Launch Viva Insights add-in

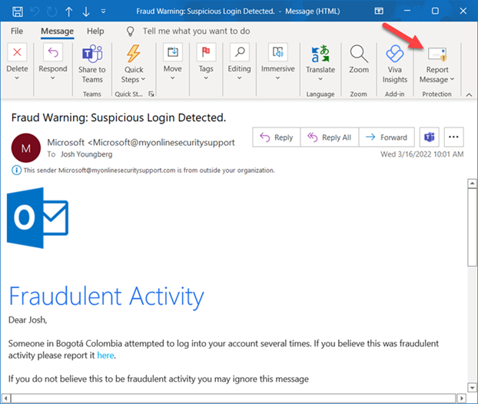(394, 63)
